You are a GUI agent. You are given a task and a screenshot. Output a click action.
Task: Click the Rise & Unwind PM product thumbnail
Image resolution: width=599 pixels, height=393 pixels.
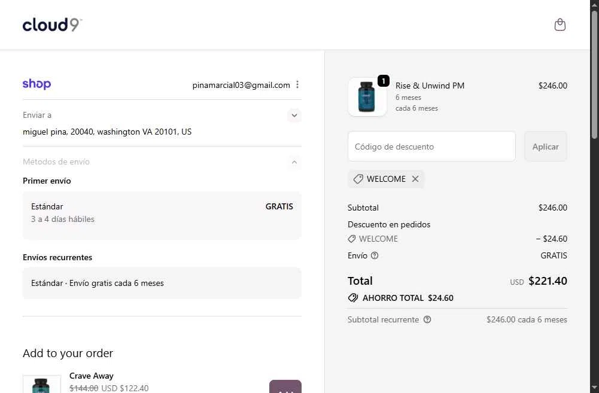(367, 97)
